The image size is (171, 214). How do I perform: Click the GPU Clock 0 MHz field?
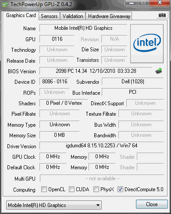53,157
